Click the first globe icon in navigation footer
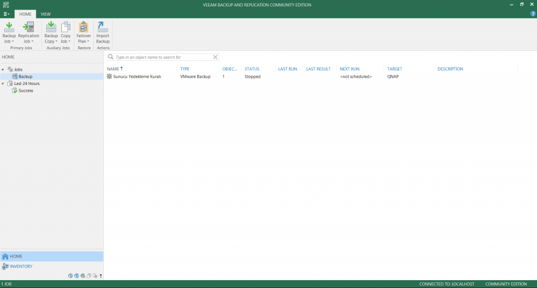The width and height of the screenshot is (537, 288). click(x=70, y=275)
